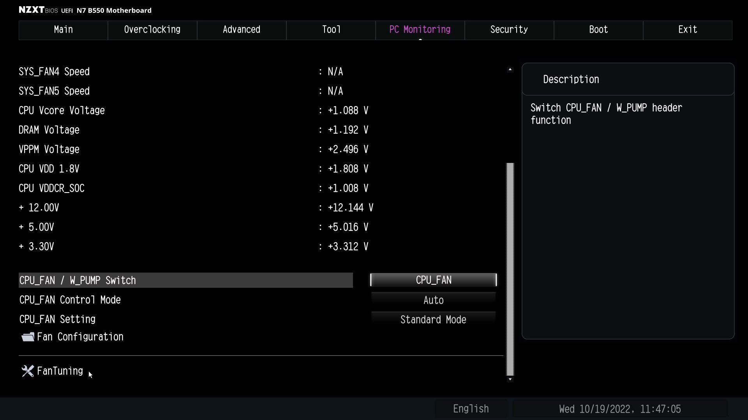748x420 pixels.
Task: Open the Exit tab
Action: (688, 30)
